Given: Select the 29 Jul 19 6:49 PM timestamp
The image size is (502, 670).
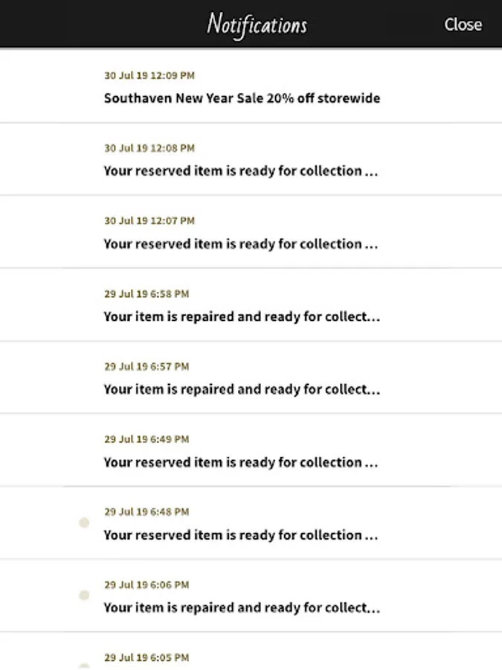Looking at the screenshot, I should 147,440.
